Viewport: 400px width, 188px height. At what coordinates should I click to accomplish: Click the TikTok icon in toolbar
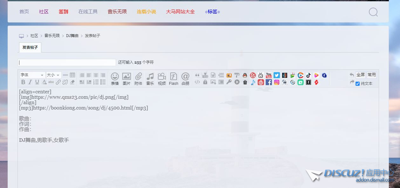pos(308,75)
